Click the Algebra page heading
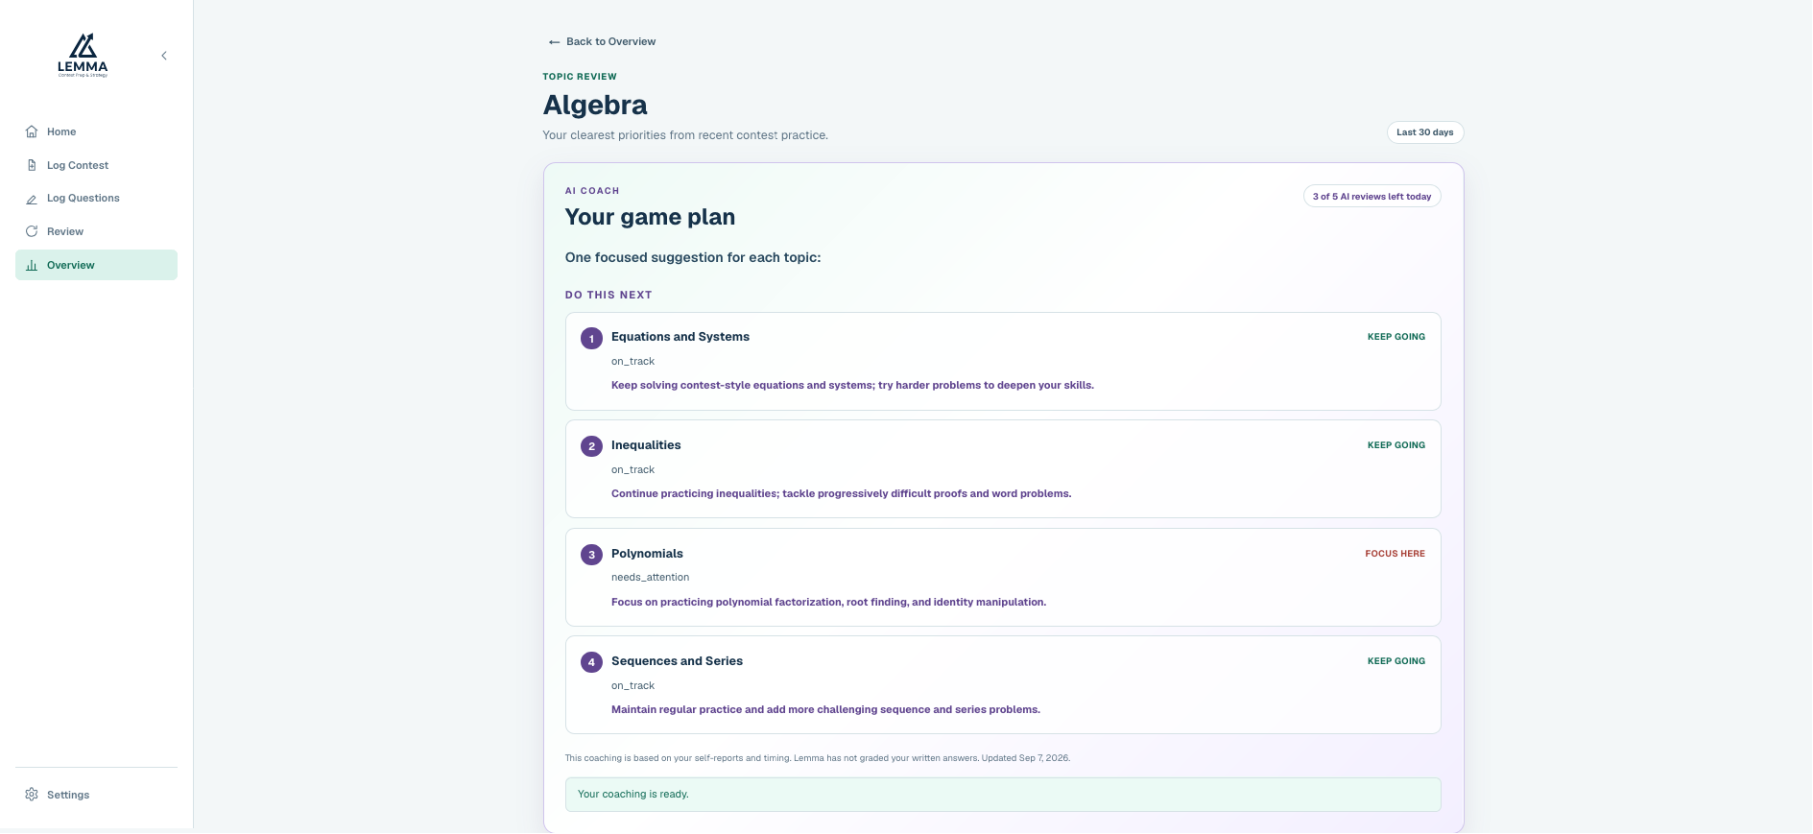1813x834 pixels. [x=595, y=105]
